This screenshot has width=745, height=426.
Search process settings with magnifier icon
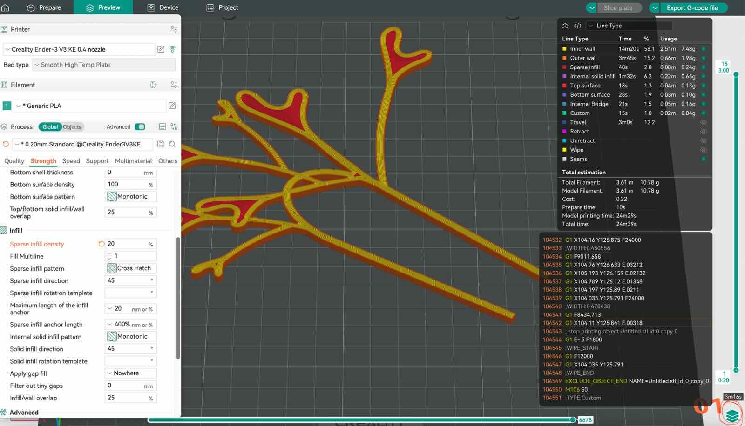click(x=172, y=144)
